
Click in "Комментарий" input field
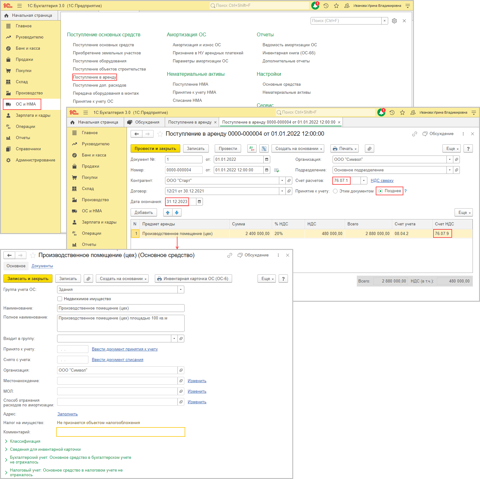point(121,432)
